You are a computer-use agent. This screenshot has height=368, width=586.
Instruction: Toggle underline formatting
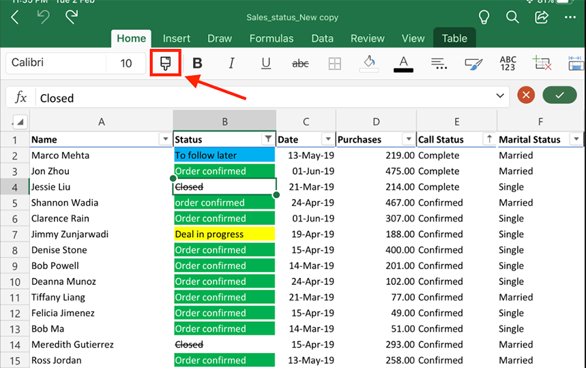click(266, 63)
